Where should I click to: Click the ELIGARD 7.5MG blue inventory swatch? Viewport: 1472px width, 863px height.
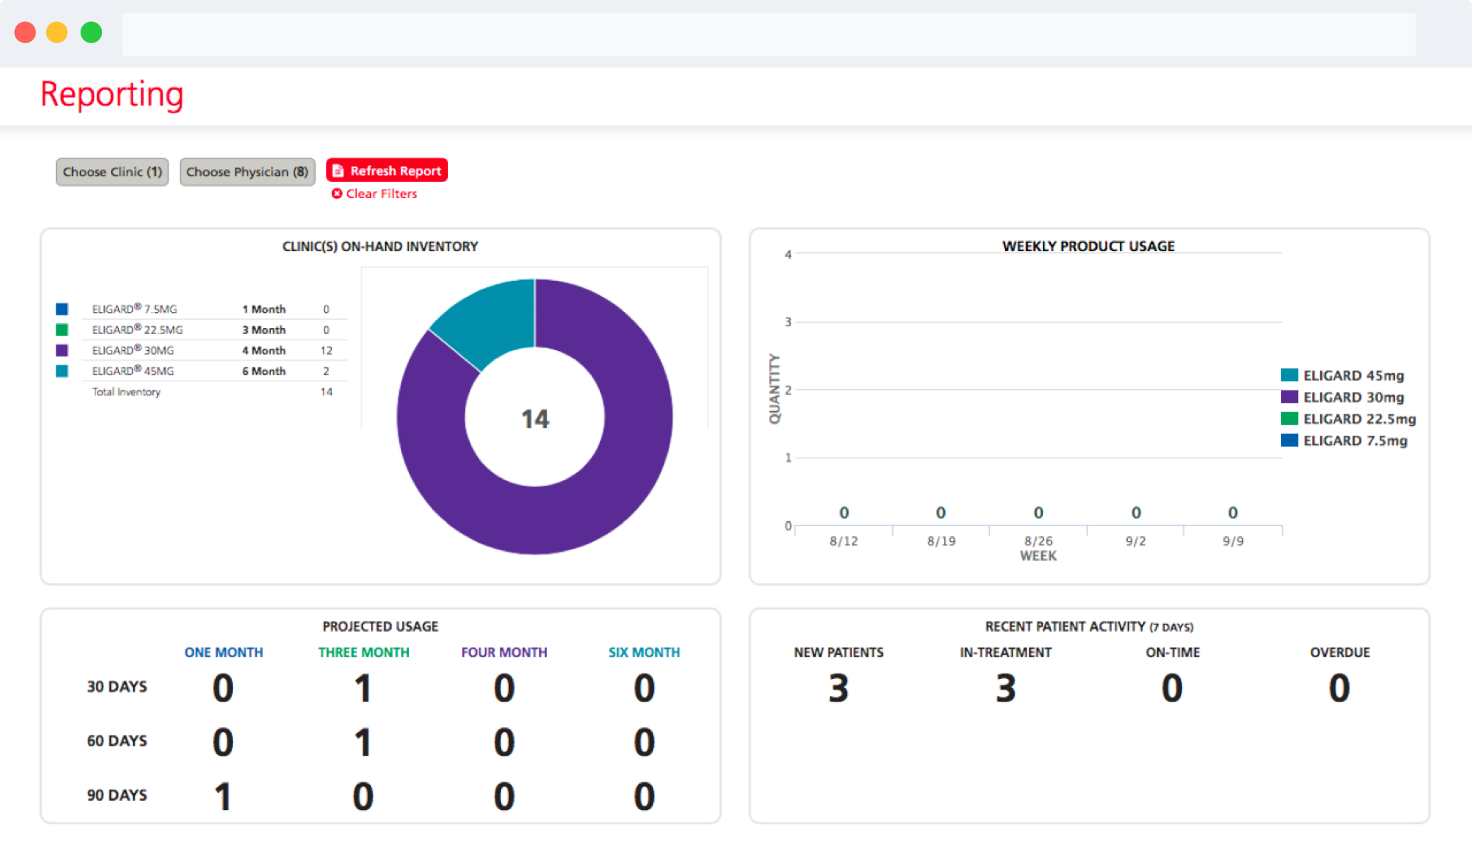coord(62,309)
